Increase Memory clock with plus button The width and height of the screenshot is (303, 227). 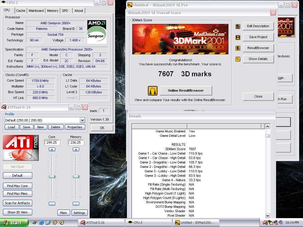tap(76, 150)
